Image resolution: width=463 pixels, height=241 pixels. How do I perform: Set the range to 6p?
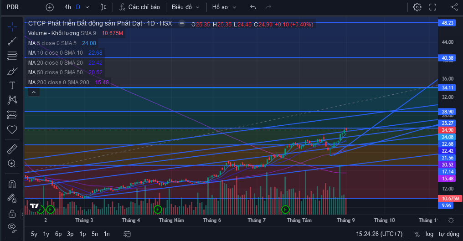click(58, 234)
